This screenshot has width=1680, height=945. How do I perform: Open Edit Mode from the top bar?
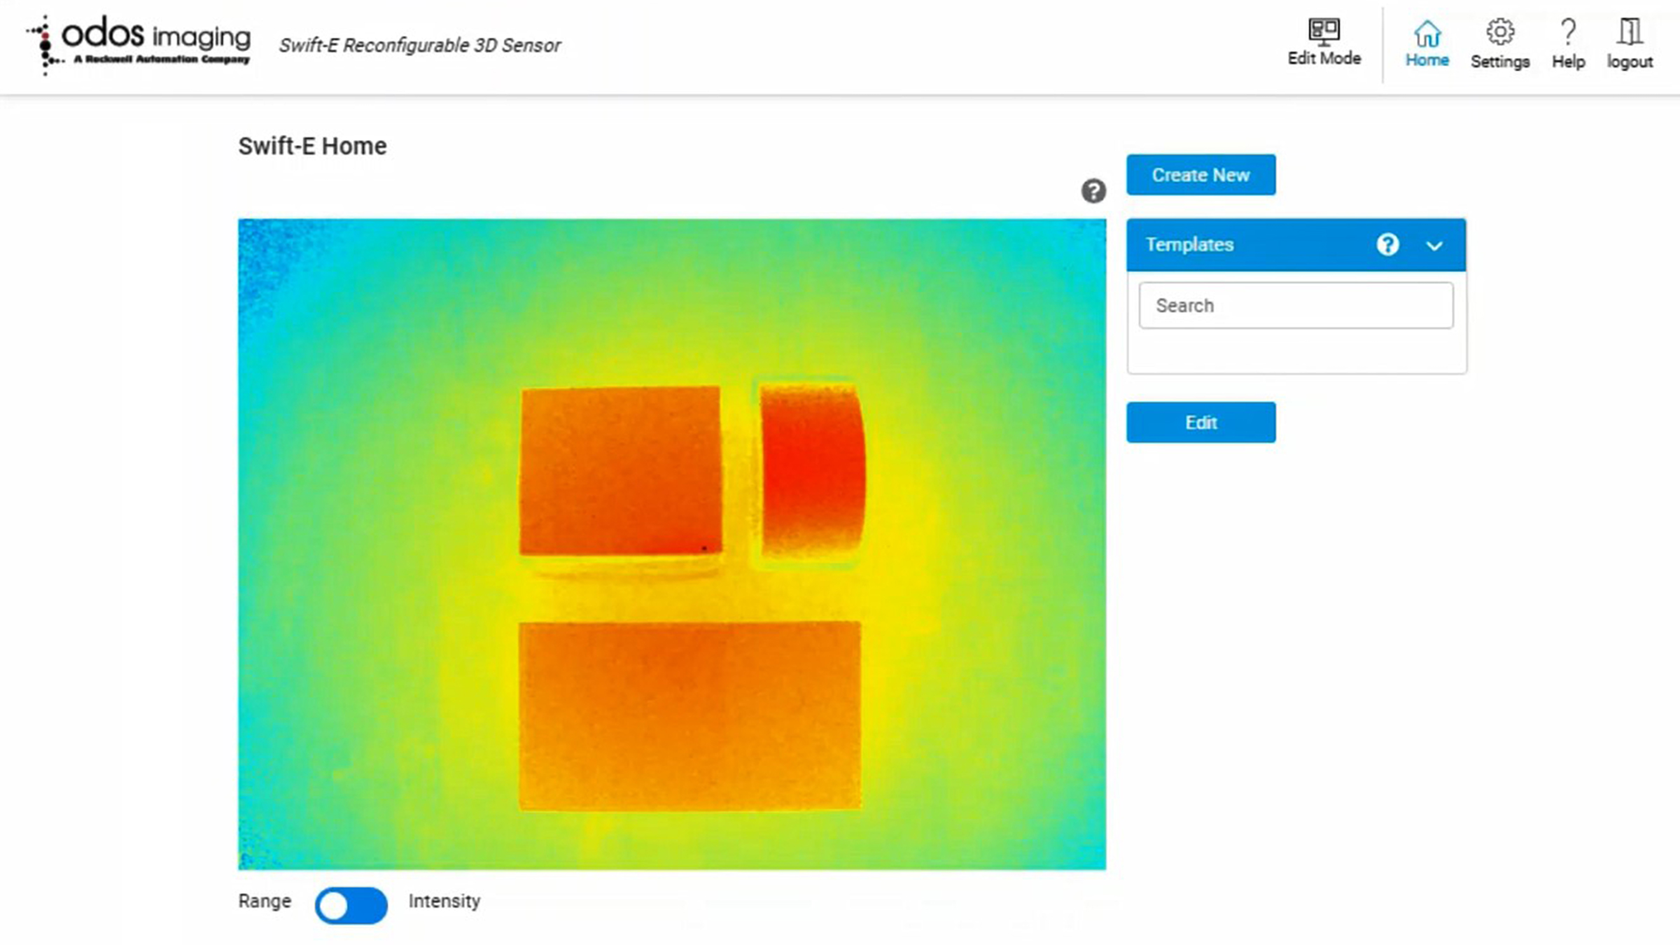(1324, 42)
